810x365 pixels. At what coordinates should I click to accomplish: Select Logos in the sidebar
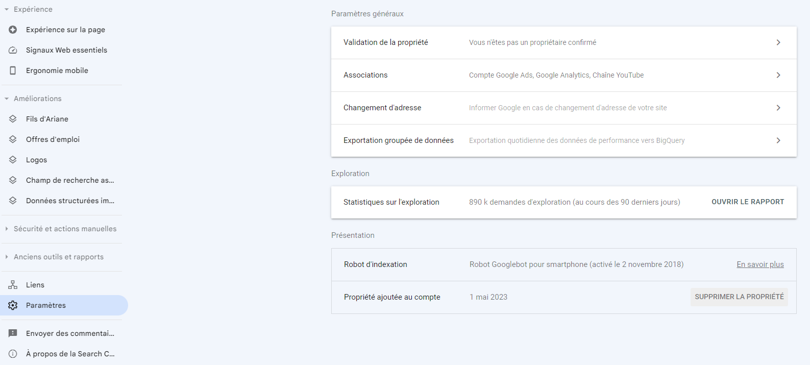[36, 160]
